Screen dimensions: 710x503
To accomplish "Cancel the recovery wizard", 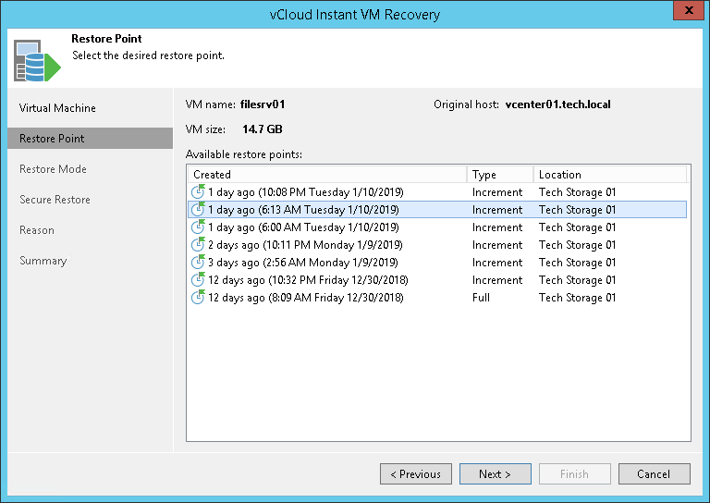I will 654,474.
